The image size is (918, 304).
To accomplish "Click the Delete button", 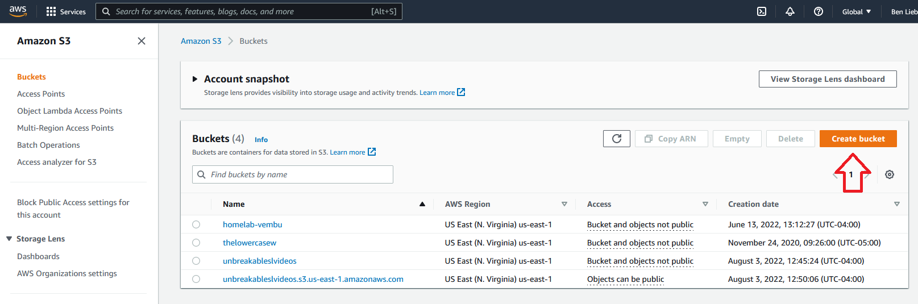I will (x=791, y=139).
